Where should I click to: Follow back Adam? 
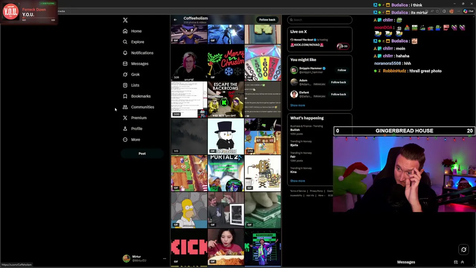(338, 82)
